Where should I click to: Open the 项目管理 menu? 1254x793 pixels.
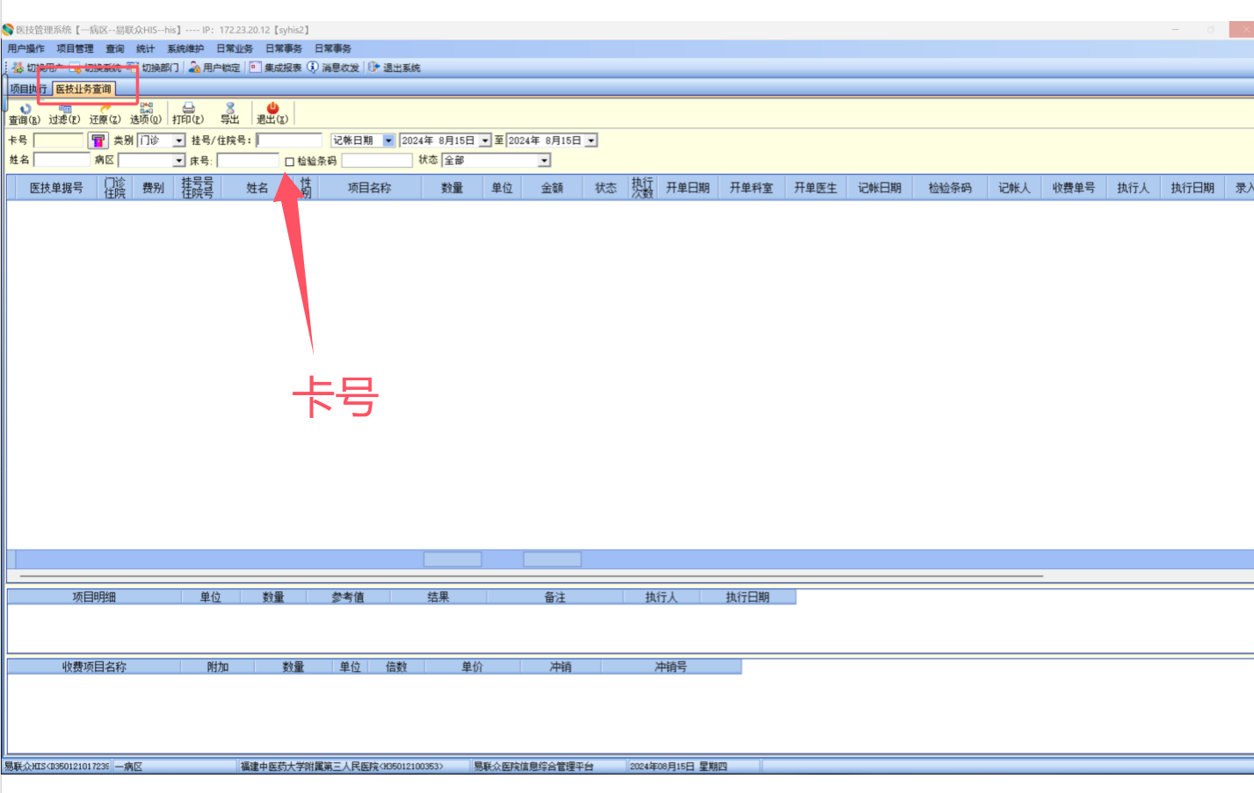coord(76,49)
